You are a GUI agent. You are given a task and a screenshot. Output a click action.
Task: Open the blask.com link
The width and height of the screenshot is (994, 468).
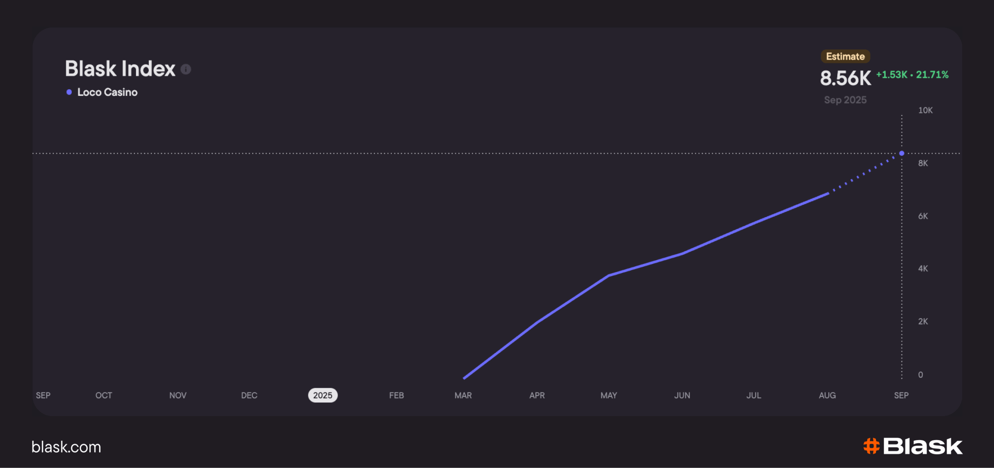click(x=66, y=447)
